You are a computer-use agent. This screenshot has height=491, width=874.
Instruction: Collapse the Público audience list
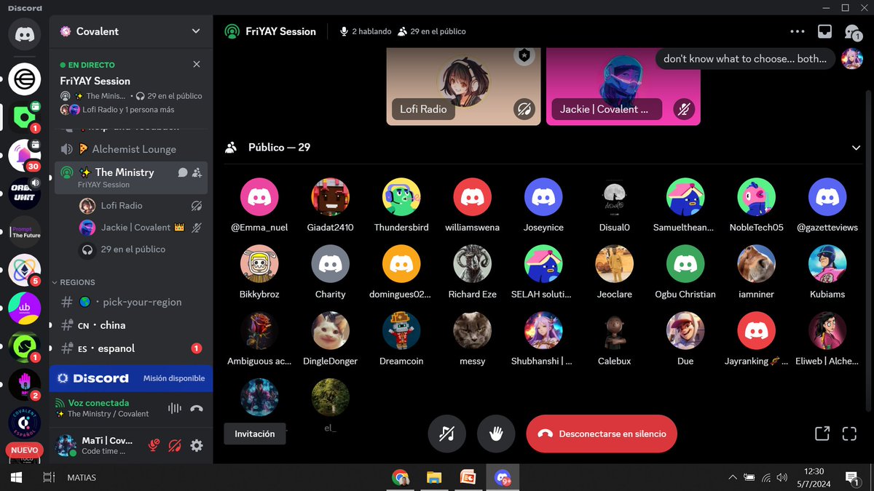coord(857,148)
